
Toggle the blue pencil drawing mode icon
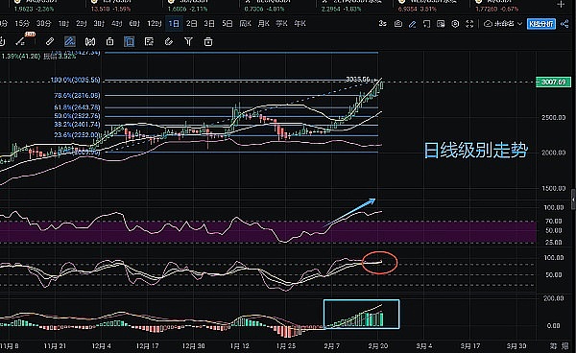click(x=412, y=24)
